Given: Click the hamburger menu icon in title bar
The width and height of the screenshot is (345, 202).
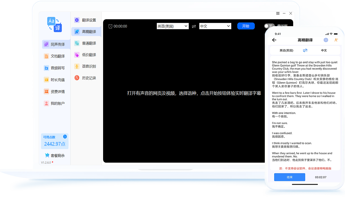Looking at the screenshot, I should [278, 13].
